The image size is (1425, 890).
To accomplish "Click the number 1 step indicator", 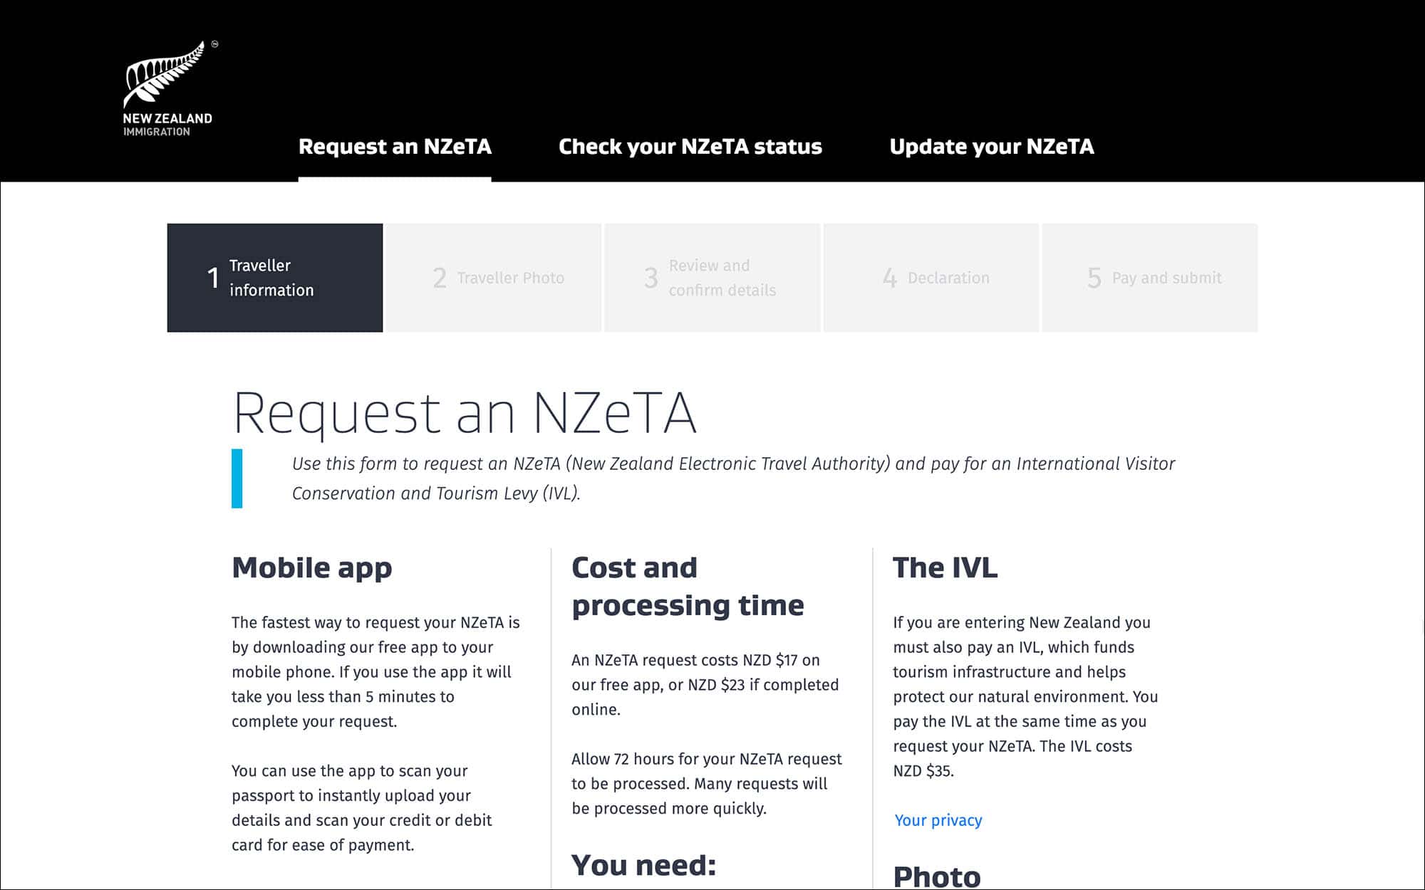I will [x=212, y=278].
